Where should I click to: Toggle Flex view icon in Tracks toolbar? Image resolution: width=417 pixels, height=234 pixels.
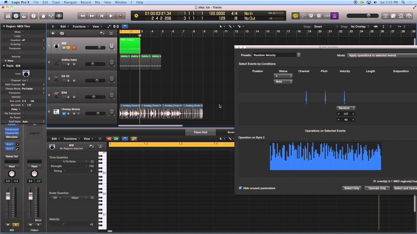[x=116, y=27]
